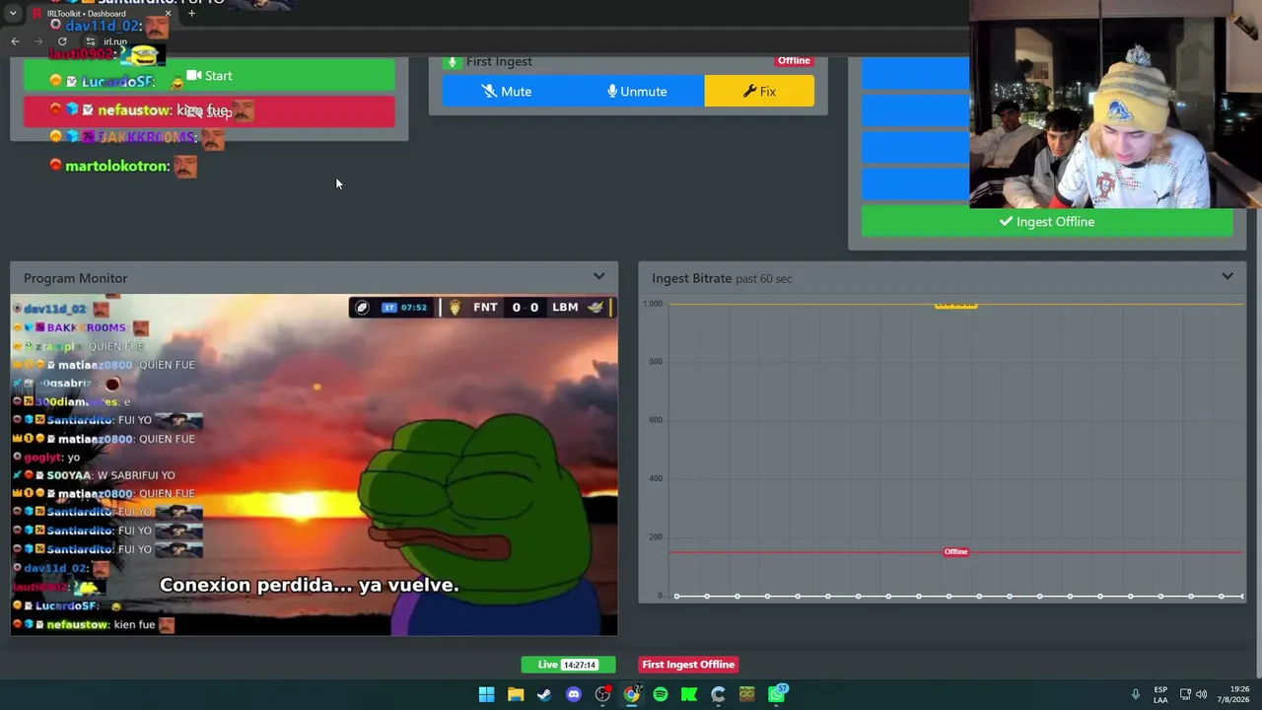Viewport: 1262px width, 710px height.
Task: Open the white C-shaped app on the taskbar
Action: click(x=719, y=694)
